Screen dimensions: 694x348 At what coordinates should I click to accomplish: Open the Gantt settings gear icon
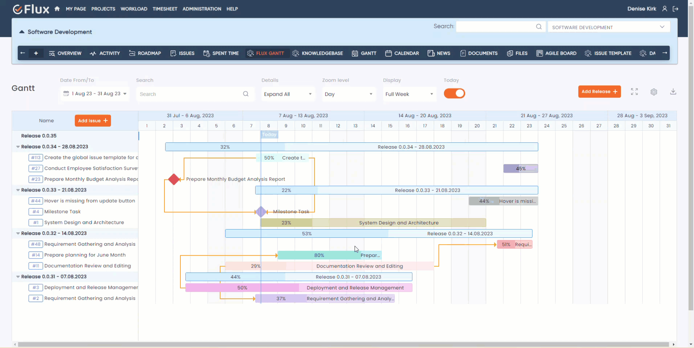click(654, 92)
